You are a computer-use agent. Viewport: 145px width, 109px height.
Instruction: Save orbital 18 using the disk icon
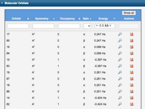pyautogui.click(x=132, y=85)
